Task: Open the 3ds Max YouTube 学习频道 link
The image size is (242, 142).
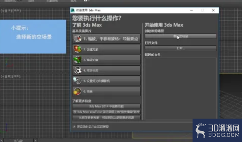Action: pos(106,112)
